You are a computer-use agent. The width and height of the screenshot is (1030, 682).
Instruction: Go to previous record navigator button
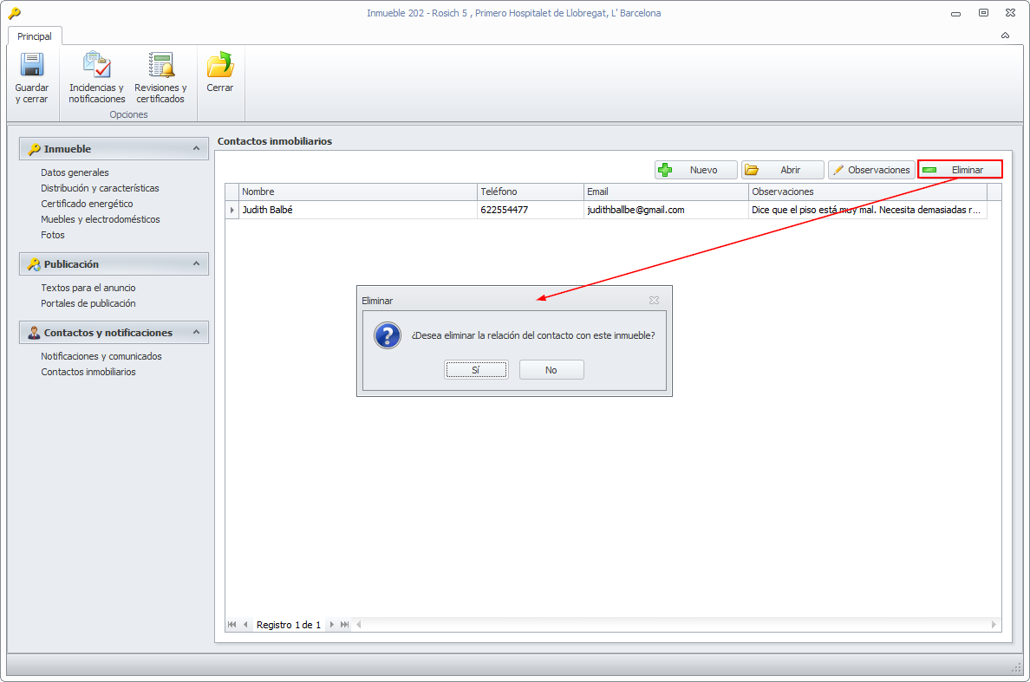[245, 625]
